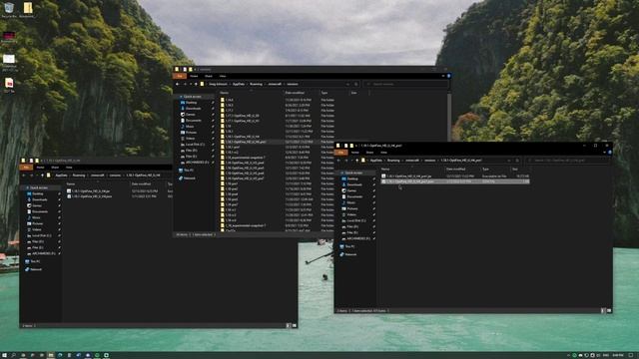Click search box in versions window

(x=406, y=84)
